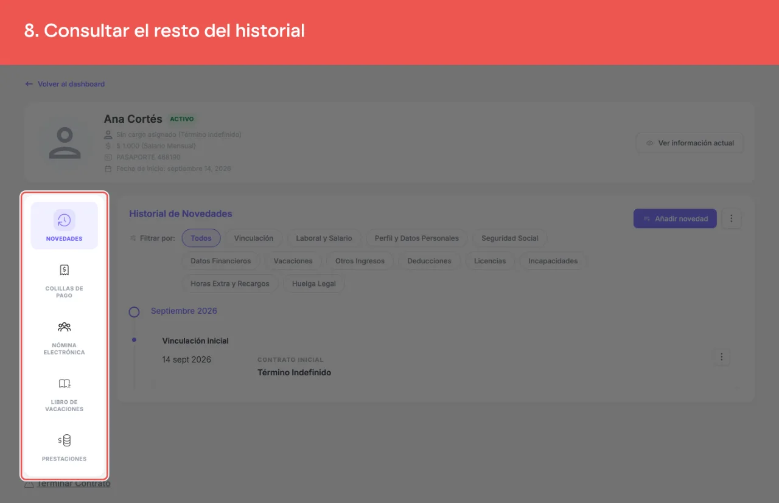Click the Término Indefinido contract value
The image size is (779, 503).
(294, 372)
